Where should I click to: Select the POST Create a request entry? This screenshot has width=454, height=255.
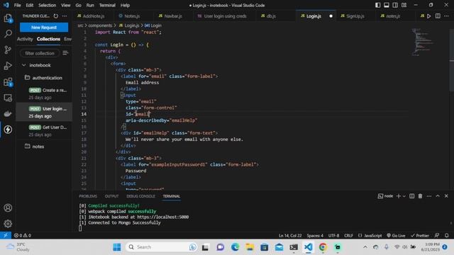pyautogui.click(x=44, y=93)
